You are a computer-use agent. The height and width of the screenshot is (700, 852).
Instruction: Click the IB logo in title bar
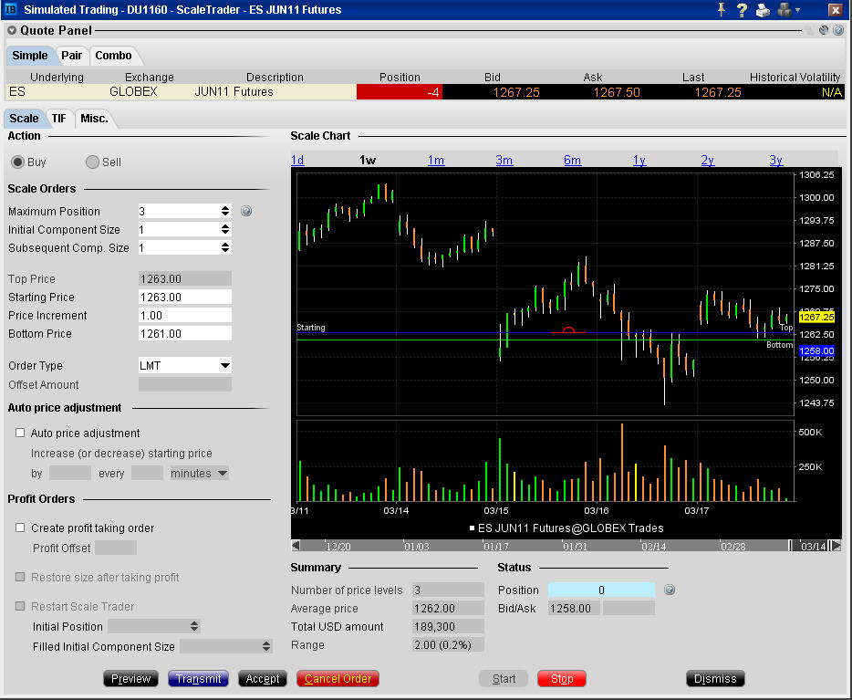pyautogui.click(x=10, y=9)
